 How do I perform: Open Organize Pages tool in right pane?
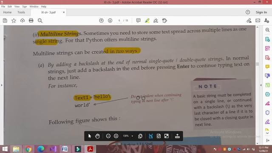(x=267, y=85)
